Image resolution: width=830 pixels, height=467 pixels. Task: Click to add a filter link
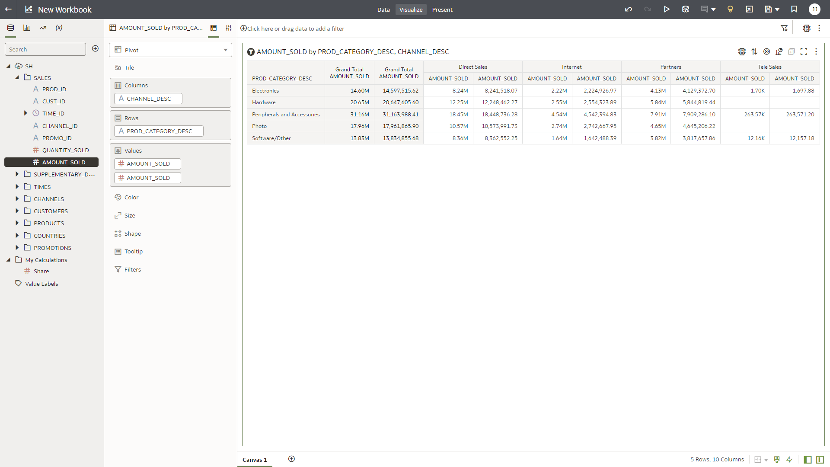point(296,29)
